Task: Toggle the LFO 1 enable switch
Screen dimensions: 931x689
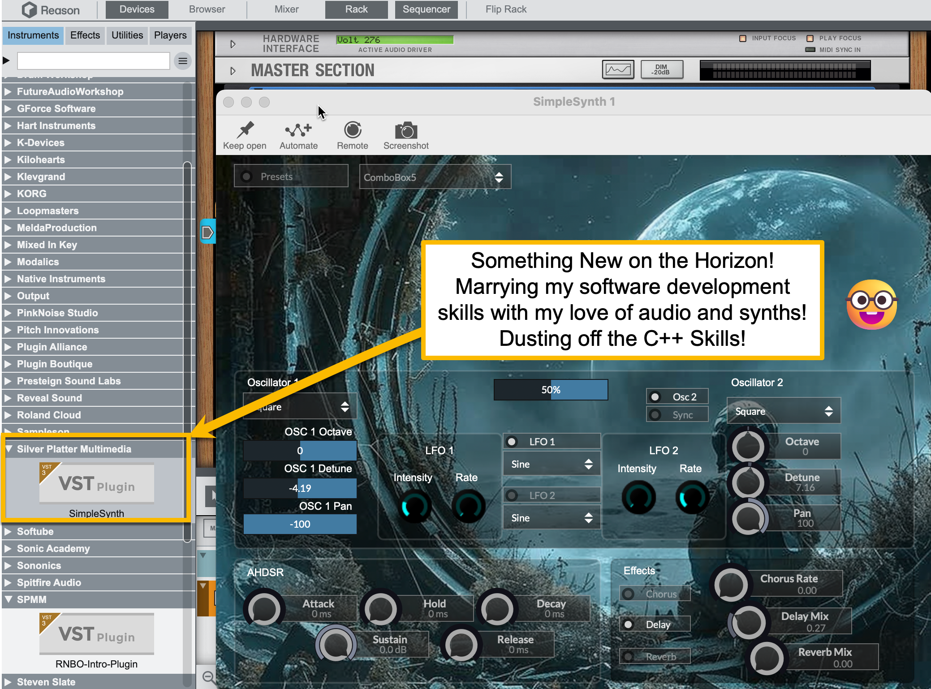Action: pos(552,442)
